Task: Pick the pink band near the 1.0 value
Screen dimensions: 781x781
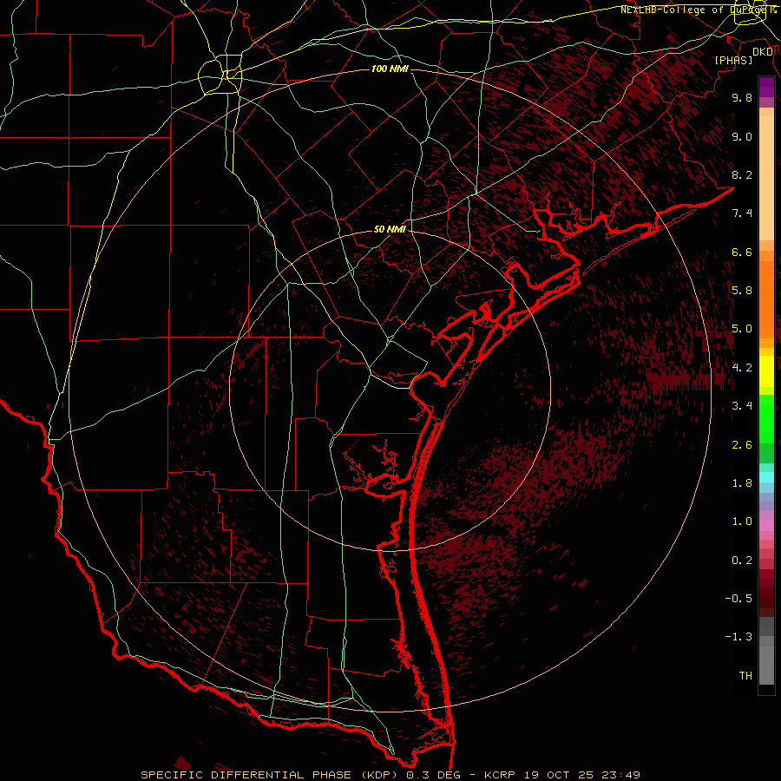Action: [x=766, y=526]
